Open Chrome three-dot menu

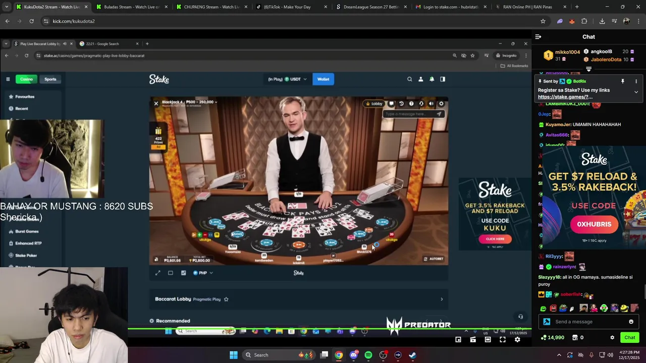coord(638,21)
